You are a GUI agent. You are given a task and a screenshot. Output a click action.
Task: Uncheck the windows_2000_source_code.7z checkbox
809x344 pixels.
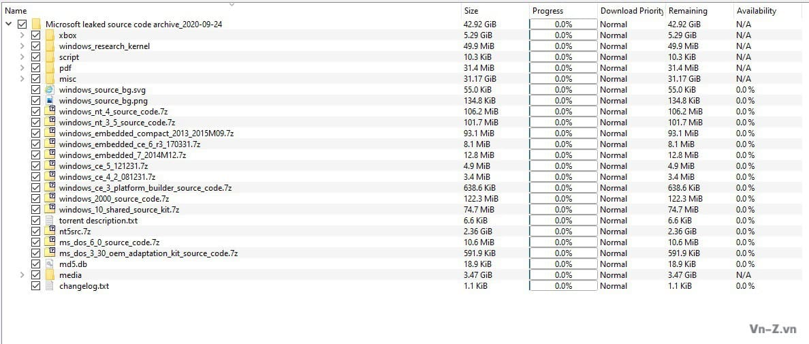[35, 198]
